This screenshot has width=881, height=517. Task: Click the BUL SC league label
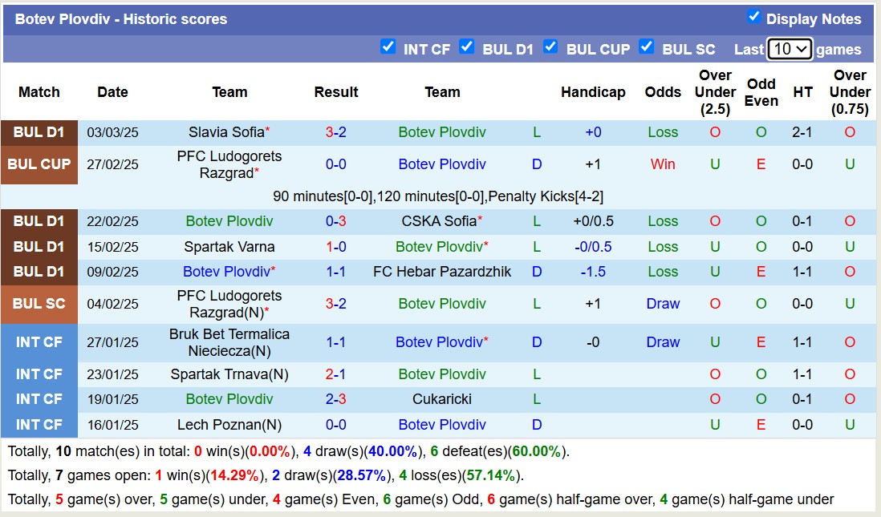click(x=39, y=304)
